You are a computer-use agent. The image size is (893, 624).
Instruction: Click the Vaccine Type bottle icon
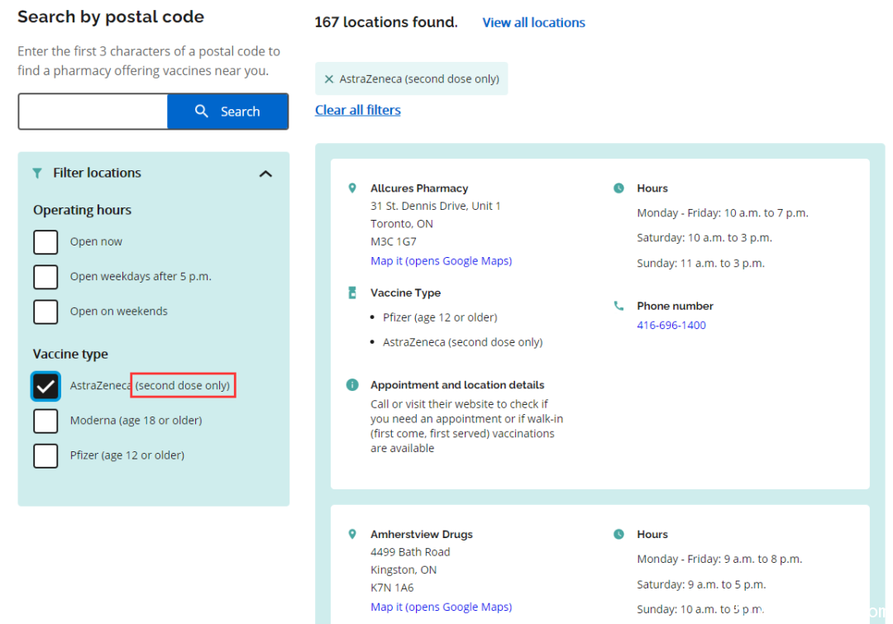[x=352, y=293]
